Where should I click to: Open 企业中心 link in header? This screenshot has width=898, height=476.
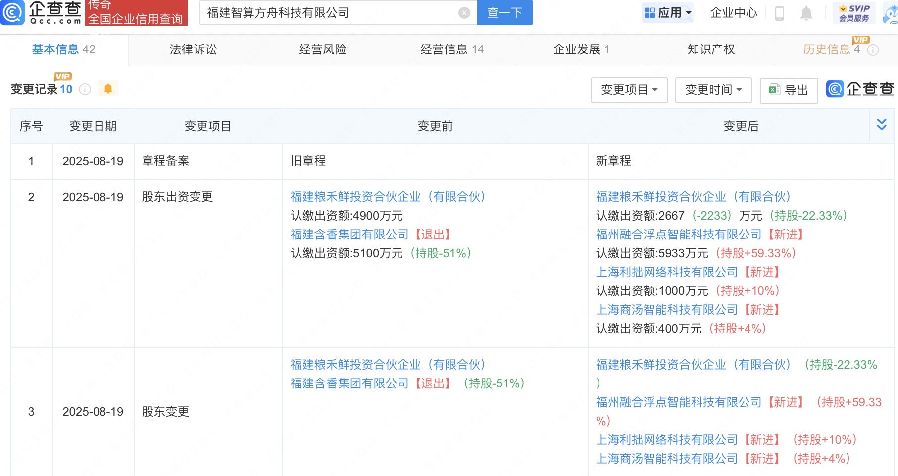734,13
